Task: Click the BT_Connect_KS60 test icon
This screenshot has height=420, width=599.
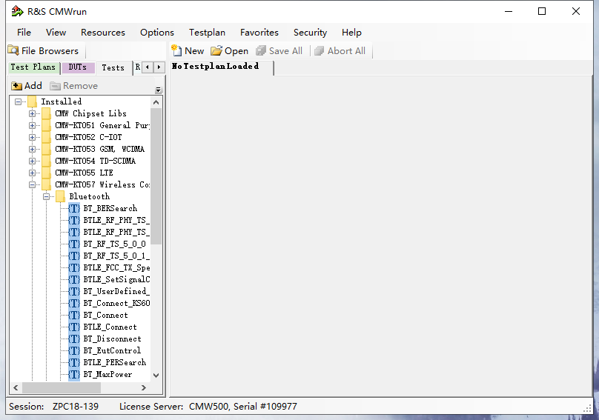Action: [74, 303]
